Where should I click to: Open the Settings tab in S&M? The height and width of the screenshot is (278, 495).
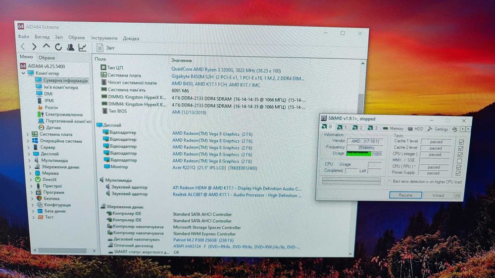click(438, 129)
